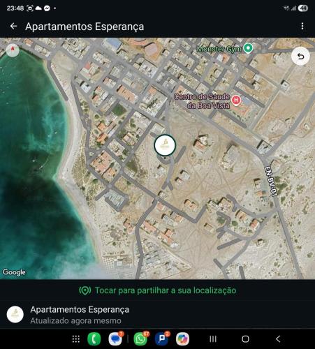Open the blue P app icon
This screenshot has width=315, height=349.
point(161,339)
